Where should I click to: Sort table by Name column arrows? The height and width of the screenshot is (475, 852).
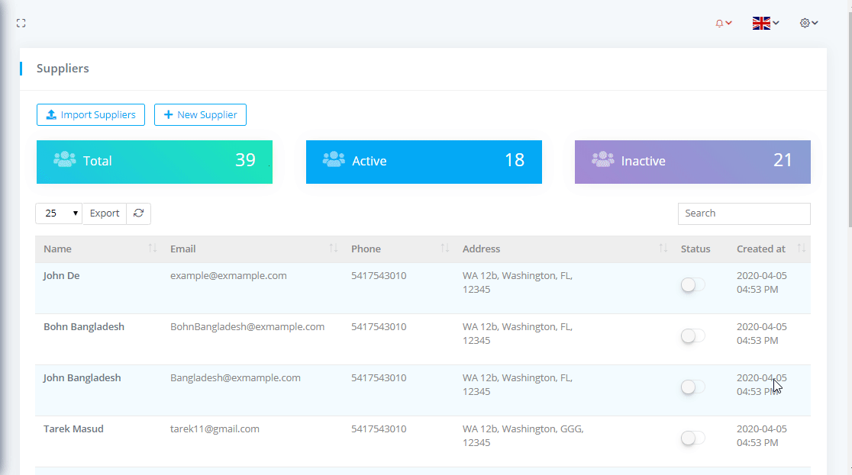point(153,249)
